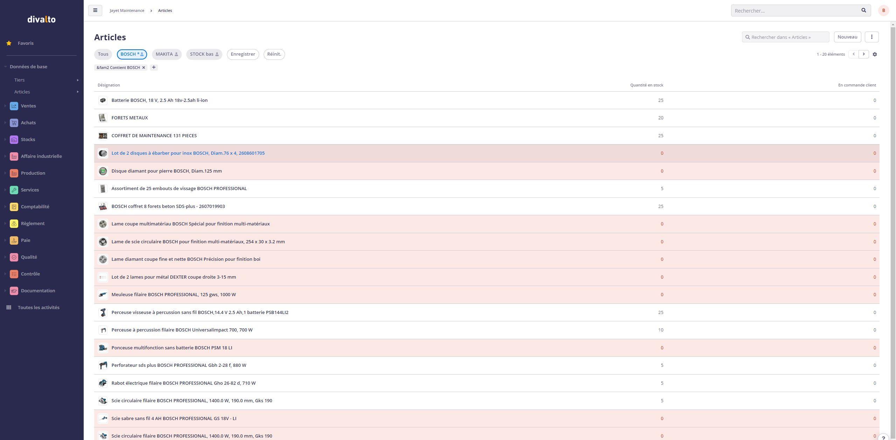Click the Qualité module icon
The height and width of the screenshot is (440, 896).
(14, 257)
